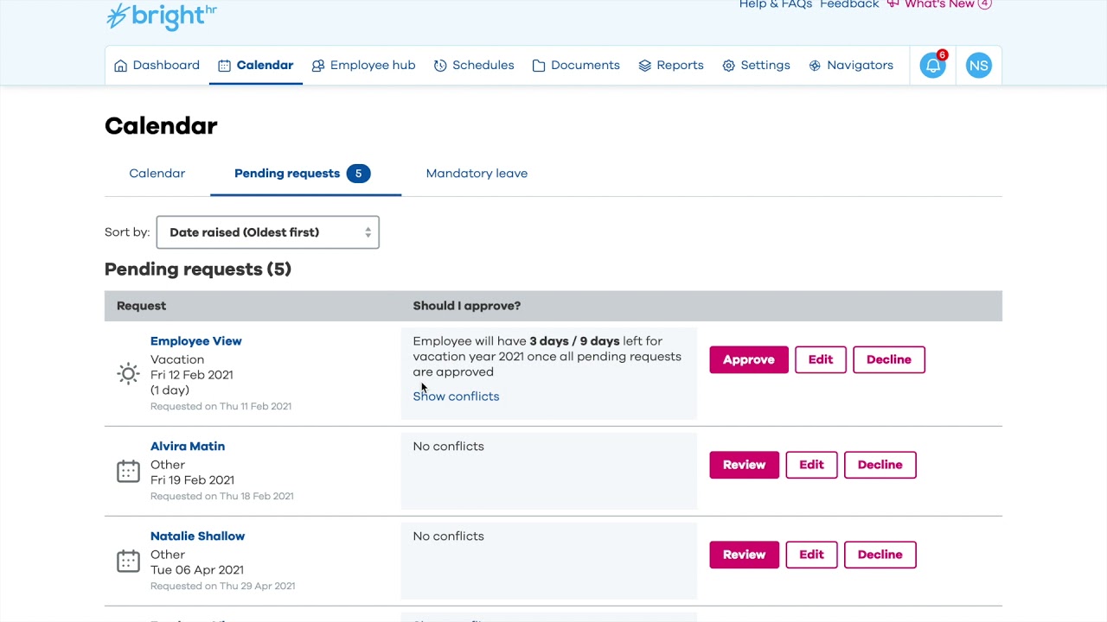Click the sun vacation icon for Employee View
The width and height of the screenshot is (1107, 622).
[128, 374]
